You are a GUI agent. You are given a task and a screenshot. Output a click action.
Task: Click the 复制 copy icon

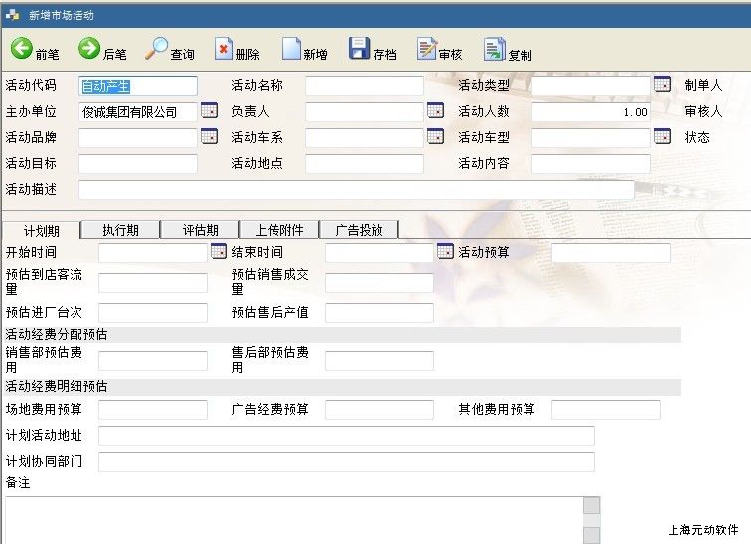(494, 49)
